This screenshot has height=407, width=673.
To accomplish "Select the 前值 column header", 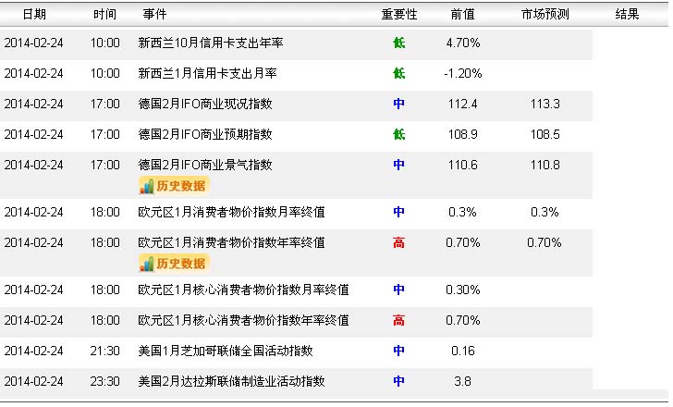I will pos(462,15).
